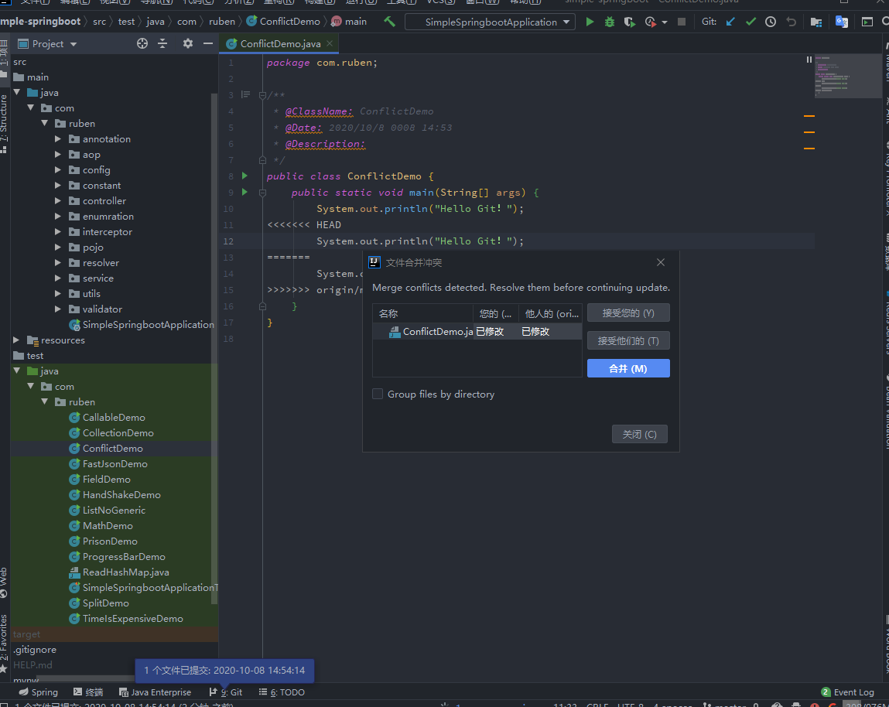The image size is (889, 707).
Task: Click locate file crosshair icon in Project panel
Action: tap(142, 44)
